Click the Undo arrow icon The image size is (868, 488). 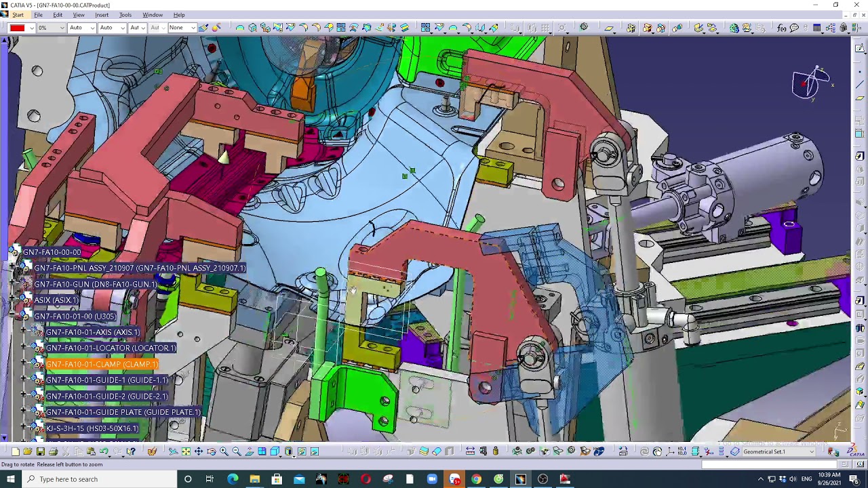pos(104,451)
